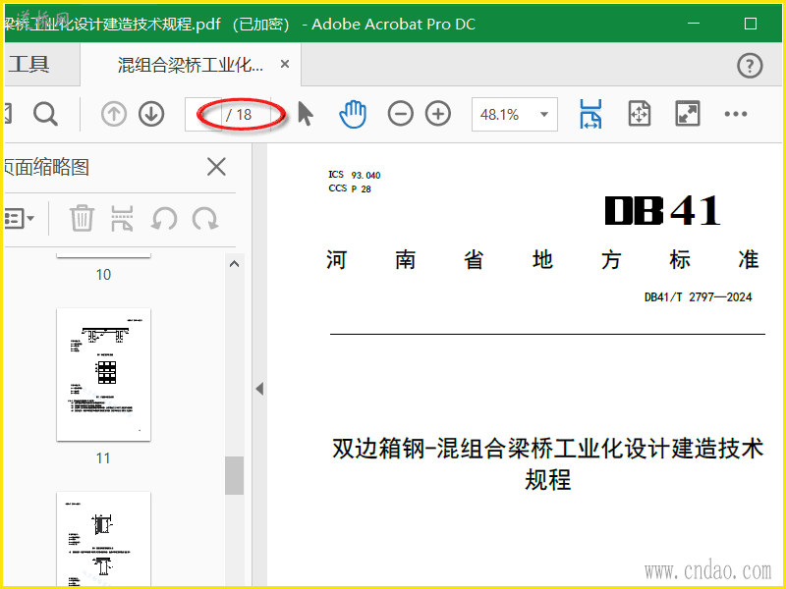Screen dimensions: 786x589
Task: Click the DB41/T 2797—2024 standard number text
Action: click(x=698, y=297)
